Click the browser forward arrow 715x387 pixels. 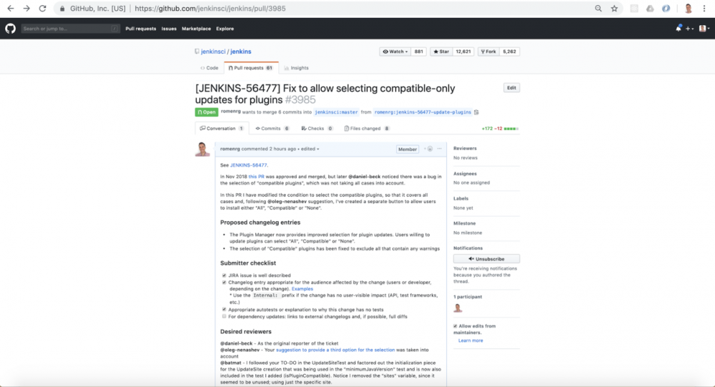coord(26,8)
